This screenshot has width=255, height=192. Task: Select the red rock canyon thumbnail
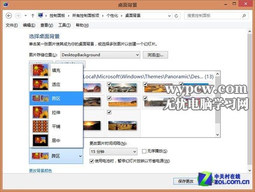pos(92,88)
